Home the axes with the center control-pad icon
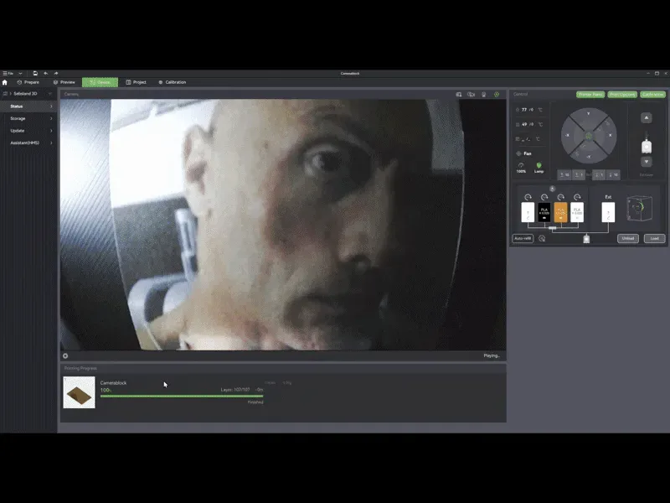This screenshot has width=670, height=503. [589, 136]
